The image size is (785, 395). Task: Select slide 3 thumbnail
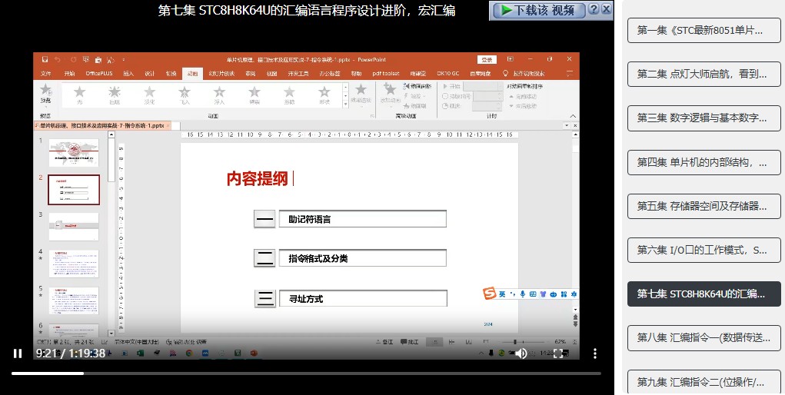click(x=74, y=227)
